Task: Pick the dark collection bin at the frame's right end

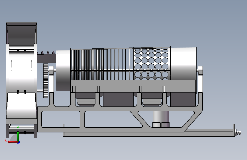Action: (x=183, y=99)
